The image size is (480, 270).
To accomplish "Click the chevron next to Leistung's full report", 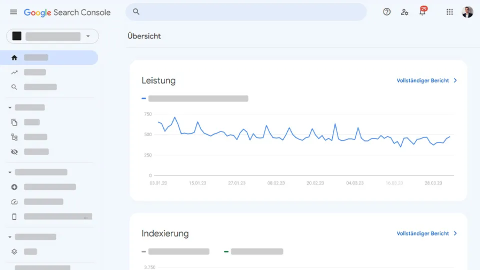I will point(455,80).
